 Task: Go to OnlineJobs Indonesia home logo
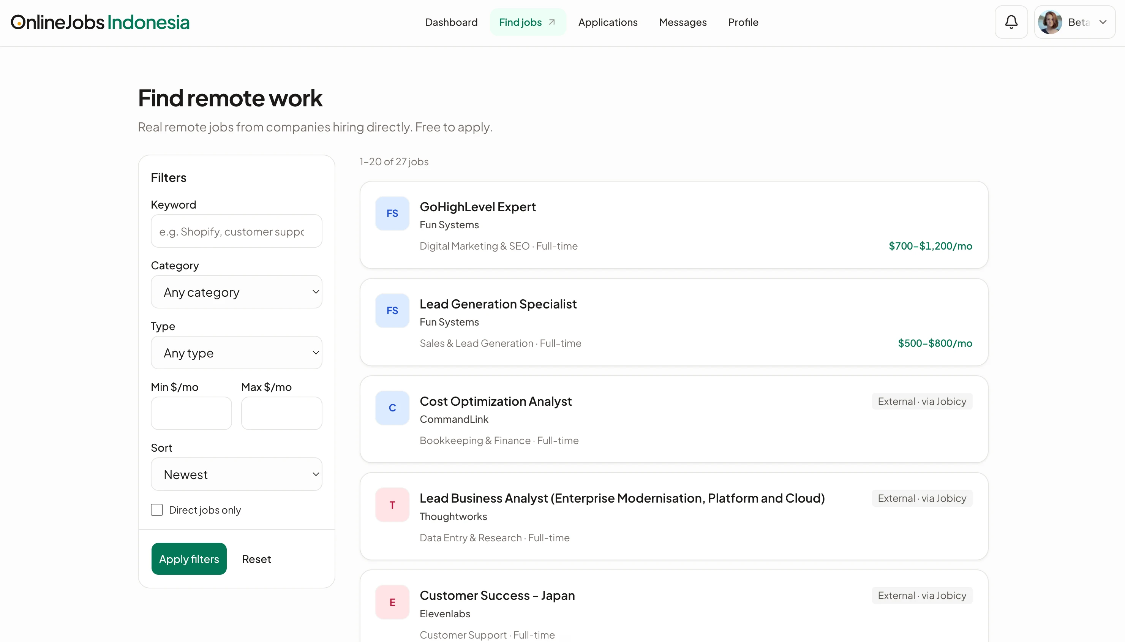point(100,22)
